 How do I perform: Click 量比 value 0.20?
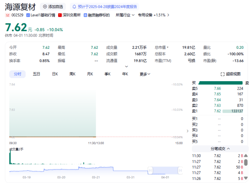point(240,47)
